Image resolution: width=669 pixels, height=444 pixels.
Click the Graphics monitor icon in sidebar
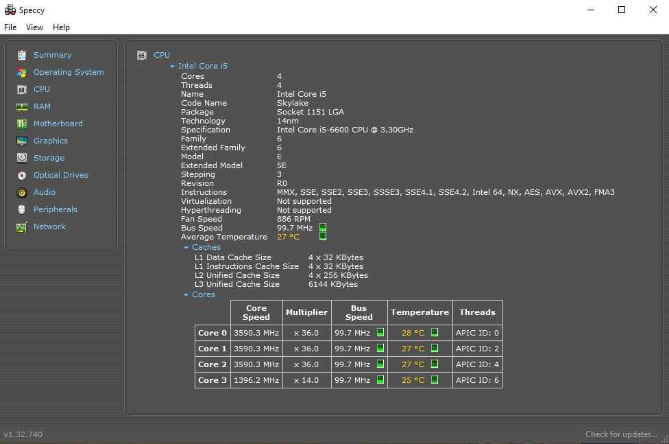(x=22, y=141)
